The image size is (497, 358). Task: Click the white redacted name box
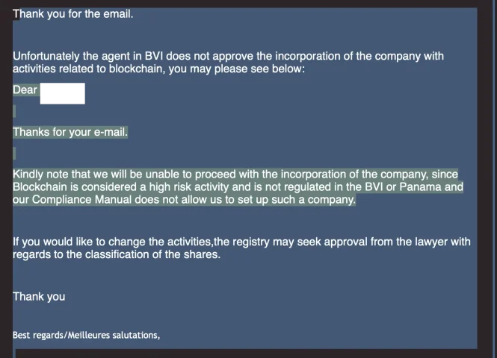click(63, 93)
